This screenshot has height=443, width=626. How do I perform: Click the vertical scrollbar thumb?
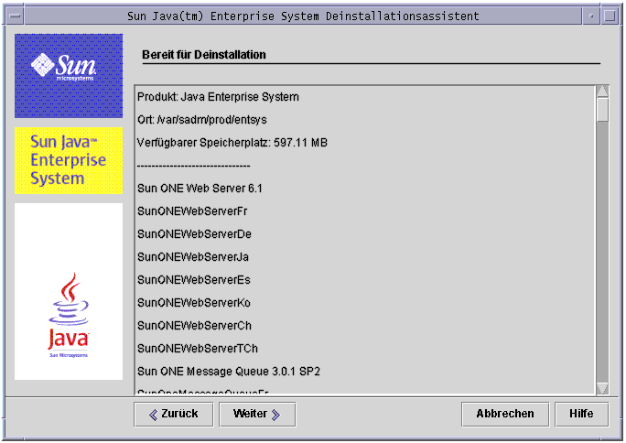pos(602,110)
